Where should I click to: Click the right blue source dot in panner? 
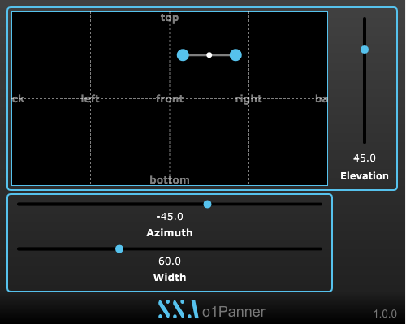(x=235, y=55)
